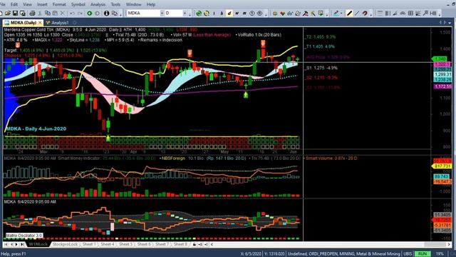This screenshot has height=257, width=456.
Task: Click the chart lock icon beside sheet tabs
Action: (195, 244)
